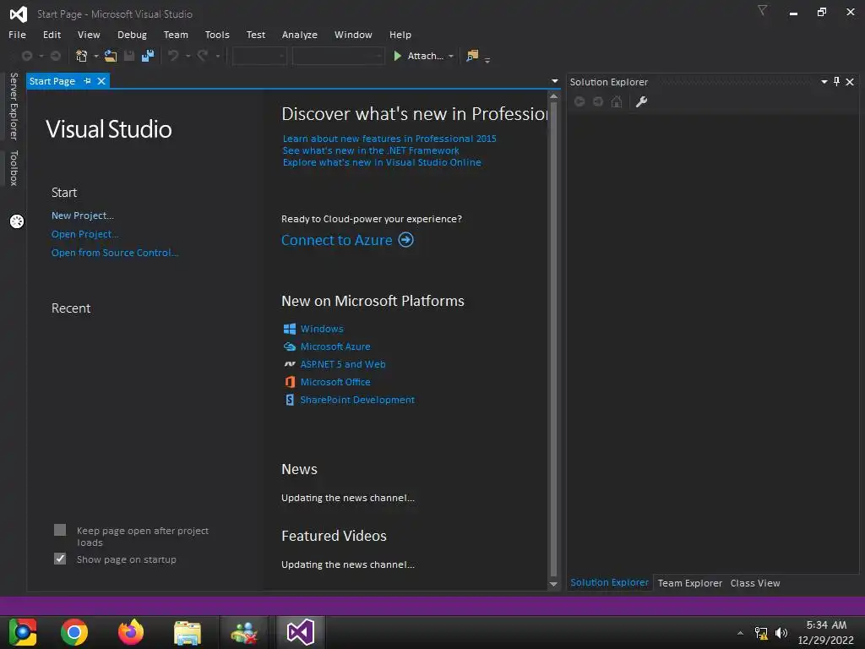Click Open from Source Control... link
Viewport: 865px width, 649px height.
(x=115, y=253)
